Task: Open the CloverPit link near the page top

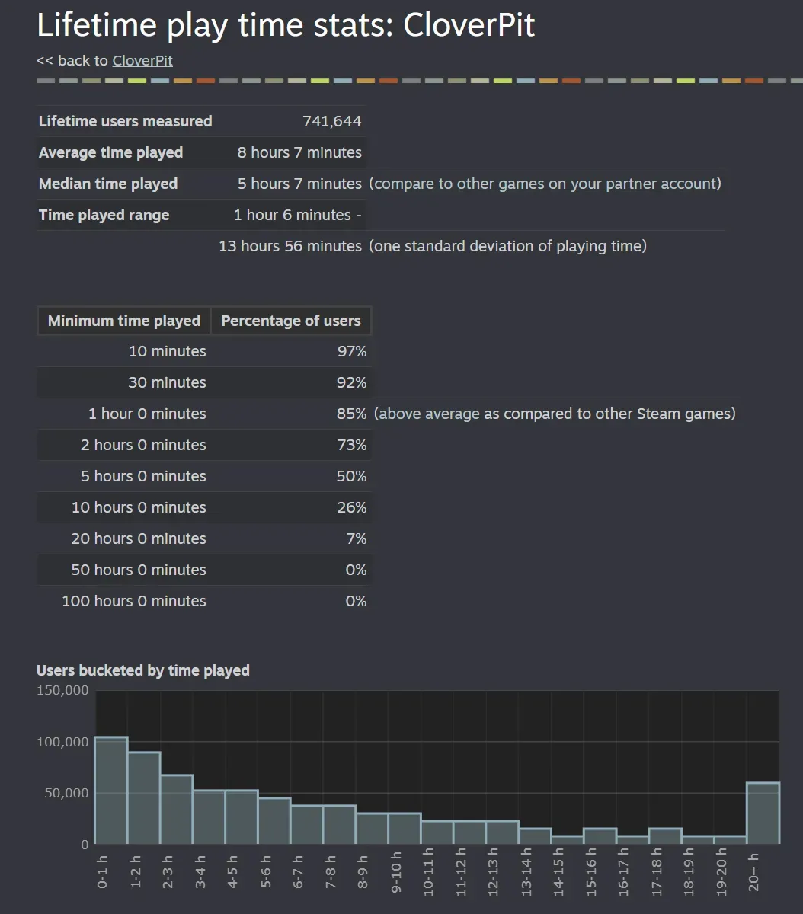Action: (142, 60)
